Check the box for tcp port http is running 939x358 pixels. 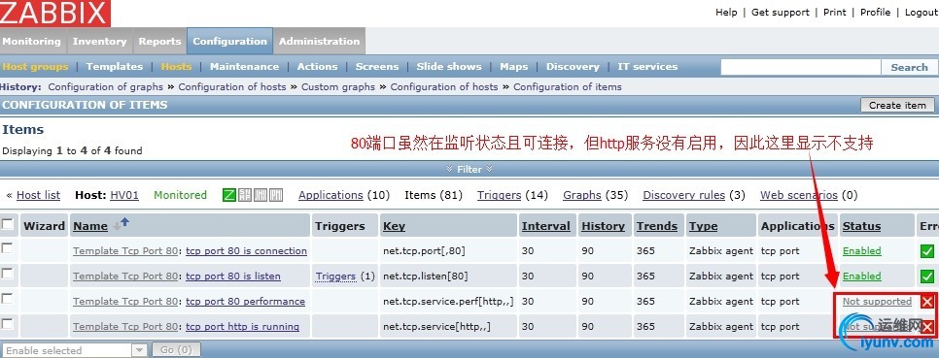[x=7, y=323]
